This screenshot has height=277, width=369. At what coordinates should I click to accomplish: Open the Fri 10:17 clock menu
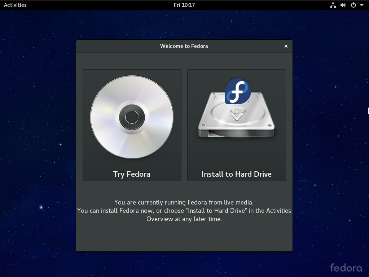184,5
